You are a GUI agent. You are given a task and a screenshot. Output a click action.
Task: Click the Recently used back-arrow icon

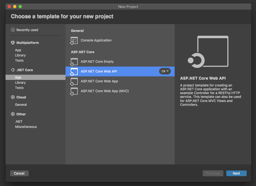[13, 30]
